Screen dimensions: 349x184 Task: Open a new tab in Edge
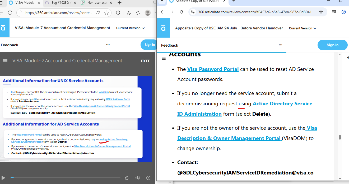point(120,3)
